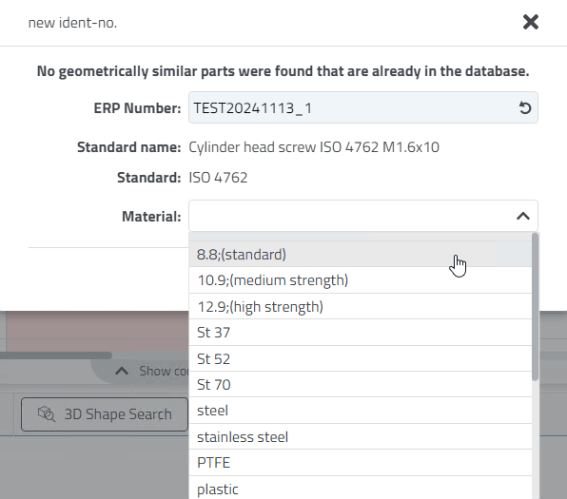Select stainless steel option

(361, 437)
